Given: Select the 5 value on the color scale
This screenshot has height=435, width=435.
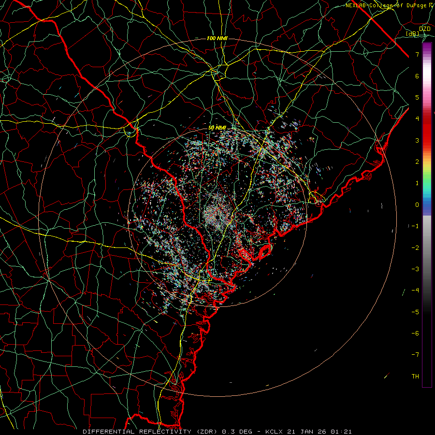Looking at the screenshot, I should pos(417,97).
